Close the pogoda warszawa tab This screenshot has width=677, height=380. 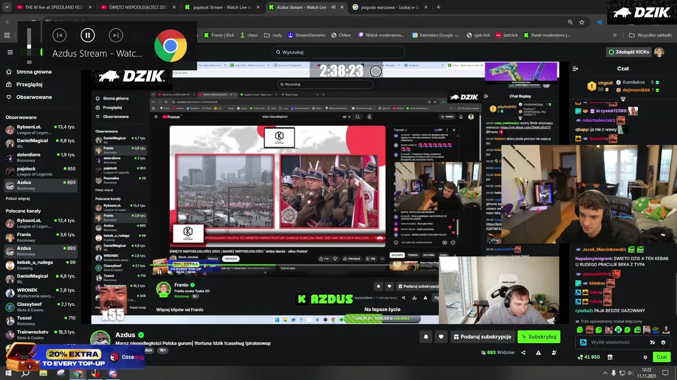coord(425,7)
